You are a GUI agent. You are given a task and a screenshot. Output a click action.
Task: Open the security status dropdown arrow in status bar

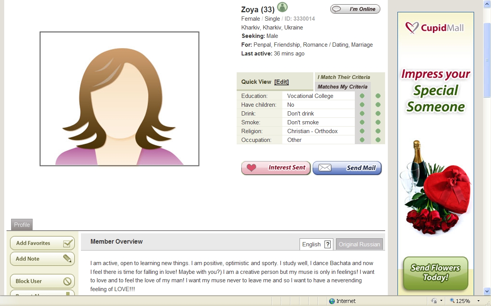(441, 301)
